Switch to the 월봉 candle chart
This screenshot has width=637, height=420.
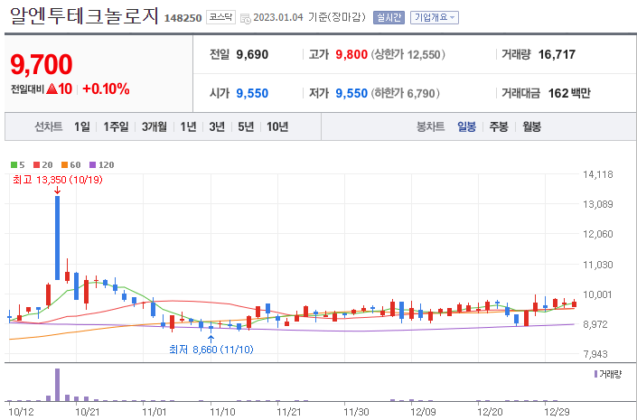coord(532,126)
